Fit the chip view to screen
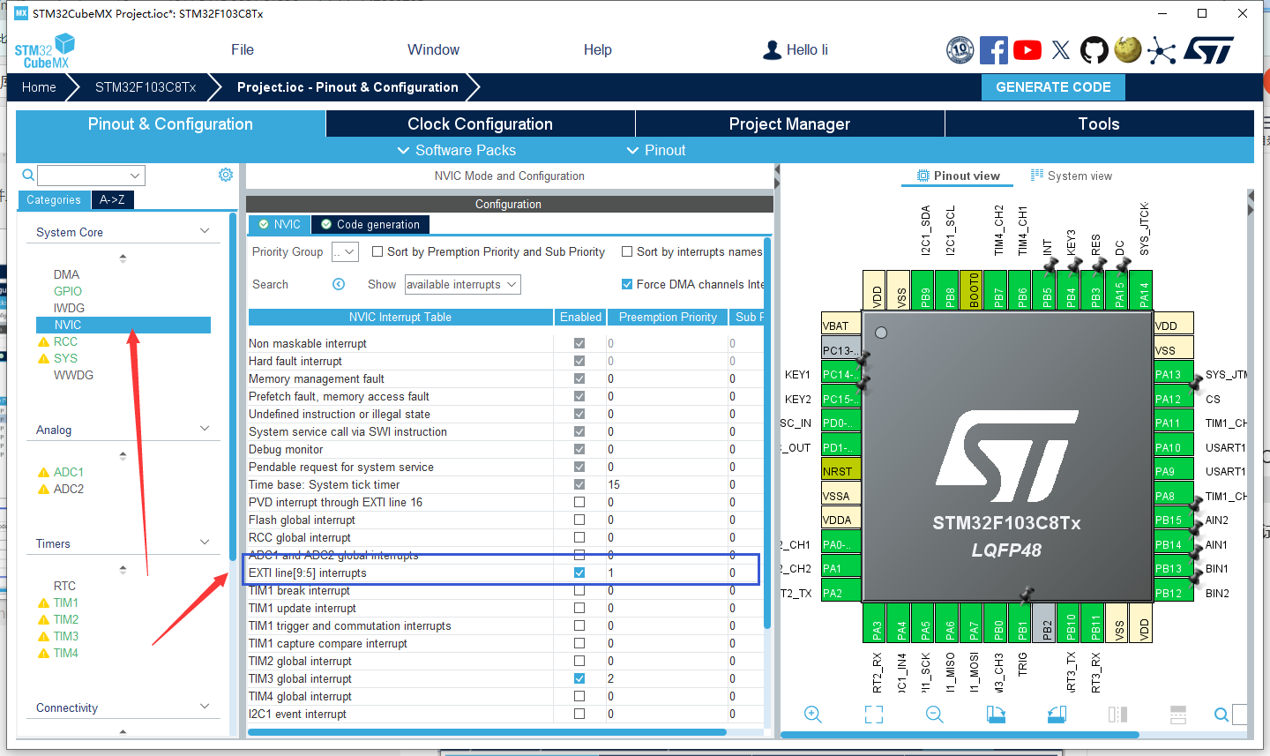The height and width of the screenshot is (756, 1270). pos(874,715)
